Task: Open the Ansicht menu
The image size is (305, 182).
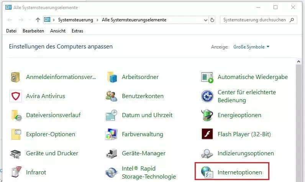Action: click(x=58, y=31)
